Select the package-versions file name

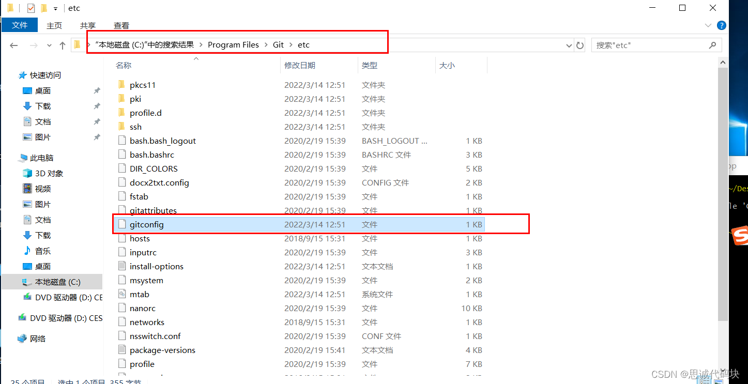pyautogui.click(x=162, y=350)
